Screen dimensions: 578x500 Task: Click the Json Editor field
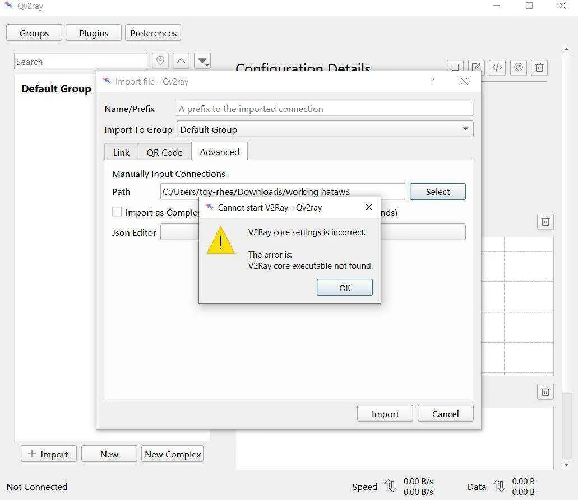313,232
